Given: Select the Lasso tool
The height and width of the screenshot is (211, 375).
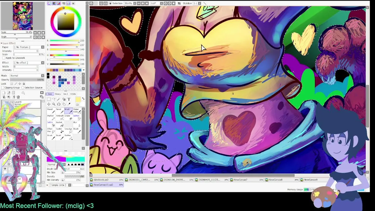Looking at the screenshot, I should click(54, 99).
